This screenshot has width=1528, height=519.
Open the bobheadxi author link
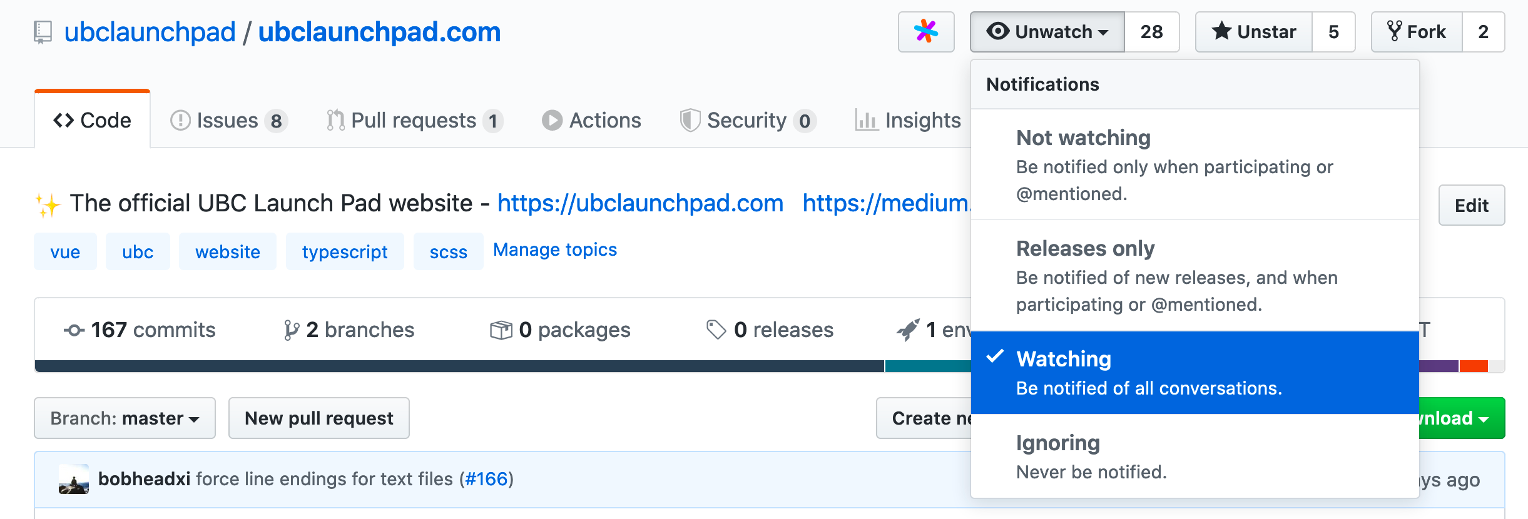[x=144, y=479]
